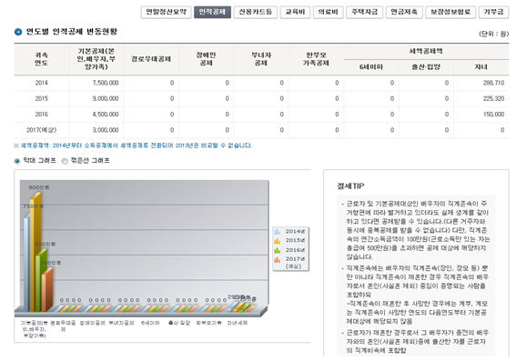Viewport: 516px width, 361px height.
Task: Click the 2014 year row cell
Action: (42, 83)
